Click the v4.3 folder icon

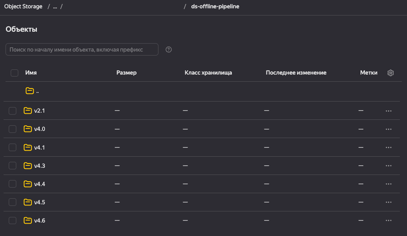click(28, 165)
